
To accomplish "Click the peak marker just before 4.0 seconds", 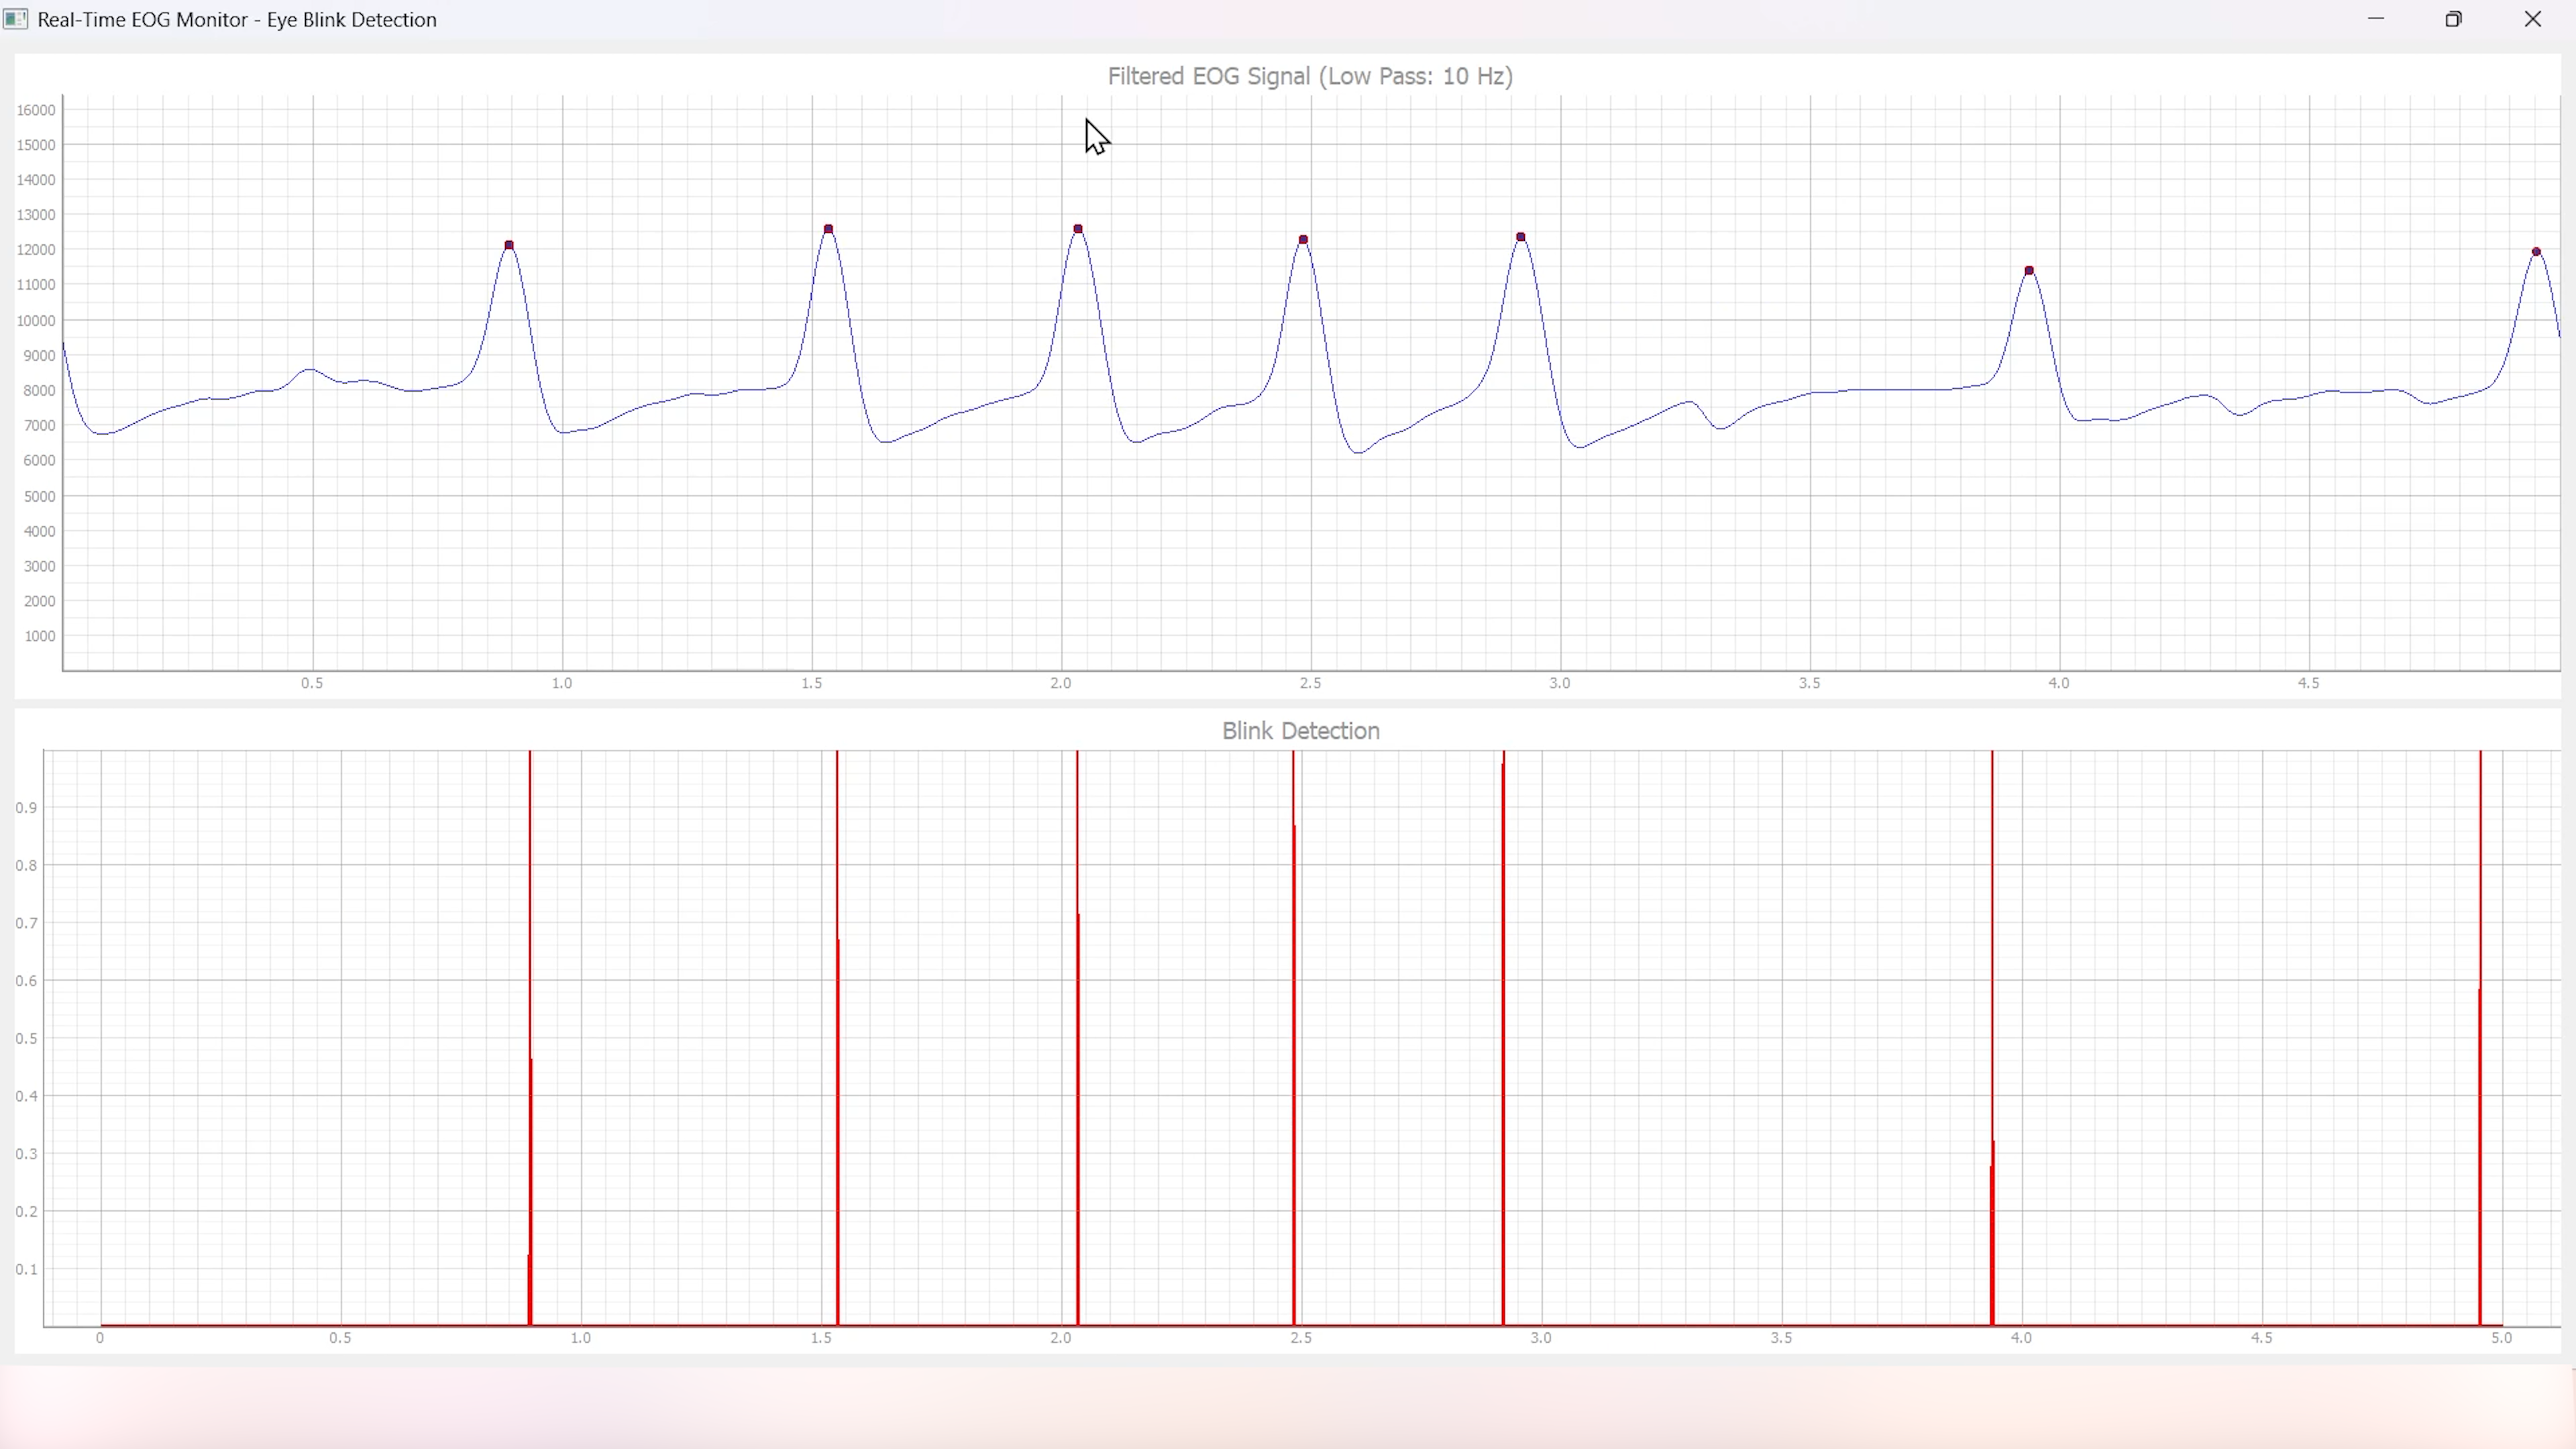I will click(x=2029, y=271).
